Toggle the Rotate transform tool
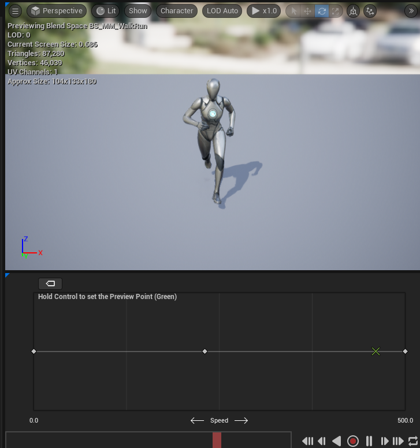Screen dimensions: 420x448 pos(322,11)
